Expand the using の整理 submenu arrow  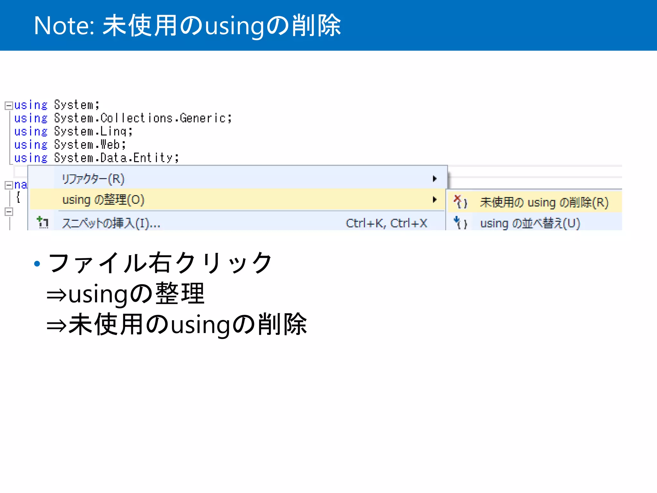[x=435, y=200]
